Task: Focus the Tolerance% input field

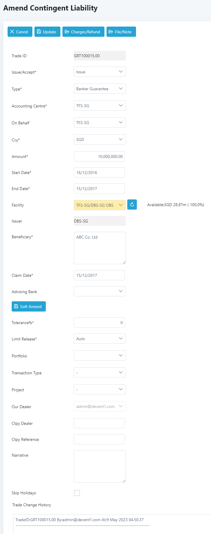Action: [x=99, y=323]
